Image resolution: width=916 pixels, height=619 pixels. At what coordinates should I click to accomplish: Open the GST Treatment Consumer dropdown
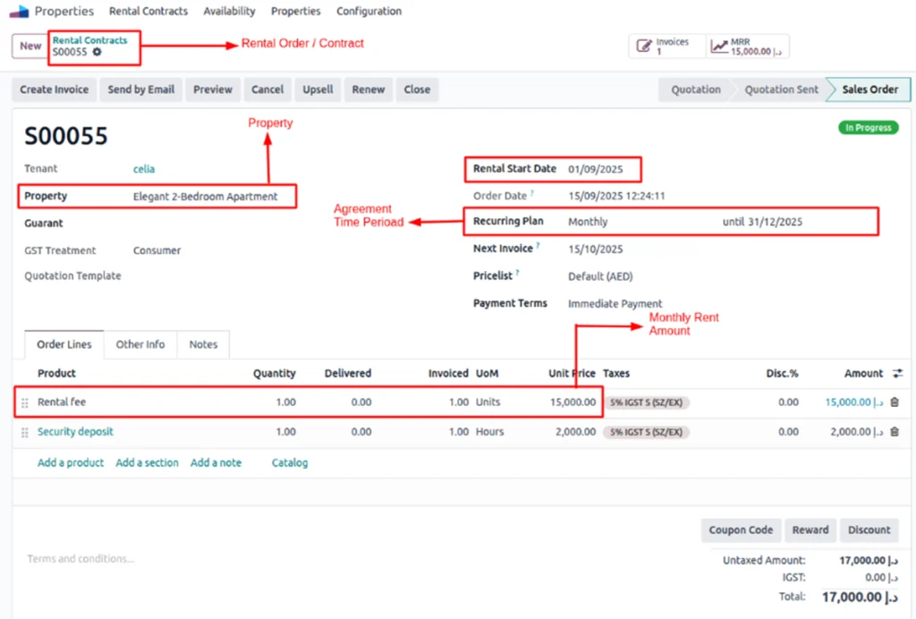[x=157, y=250]
